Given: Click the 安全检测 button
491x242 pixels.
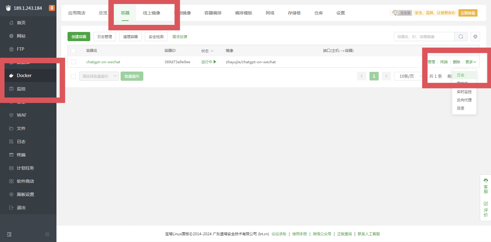Looking at the screenshot, I should pyautogui.click(x=156, y=37).
